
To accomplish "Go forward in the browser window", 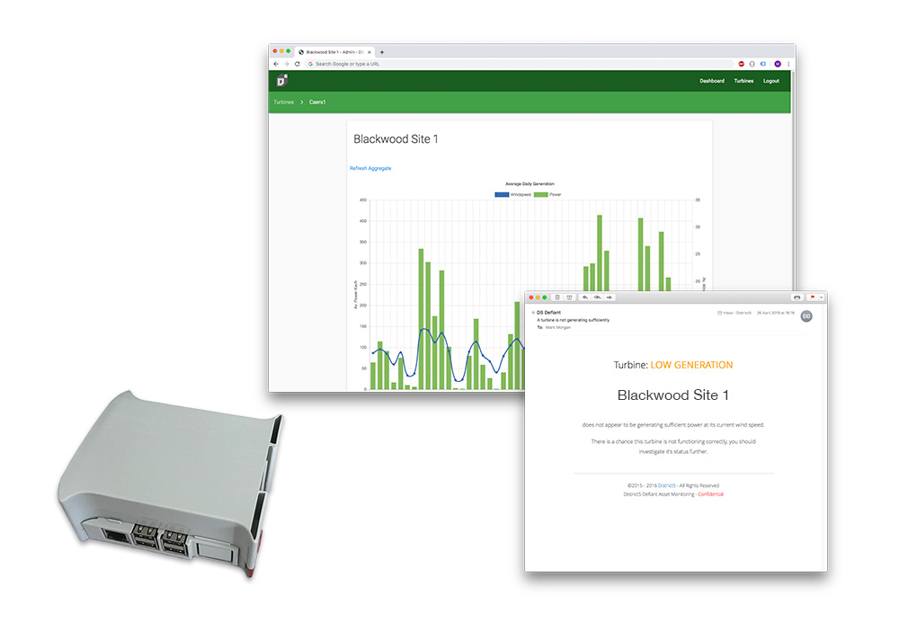I will pyautogui.click(x=286, y=64).
